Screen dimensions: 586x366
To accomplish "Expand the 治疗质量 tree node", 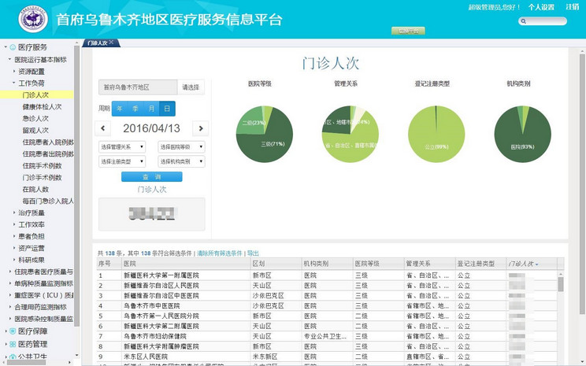I will pyautogui.click(x=32, y=213).
